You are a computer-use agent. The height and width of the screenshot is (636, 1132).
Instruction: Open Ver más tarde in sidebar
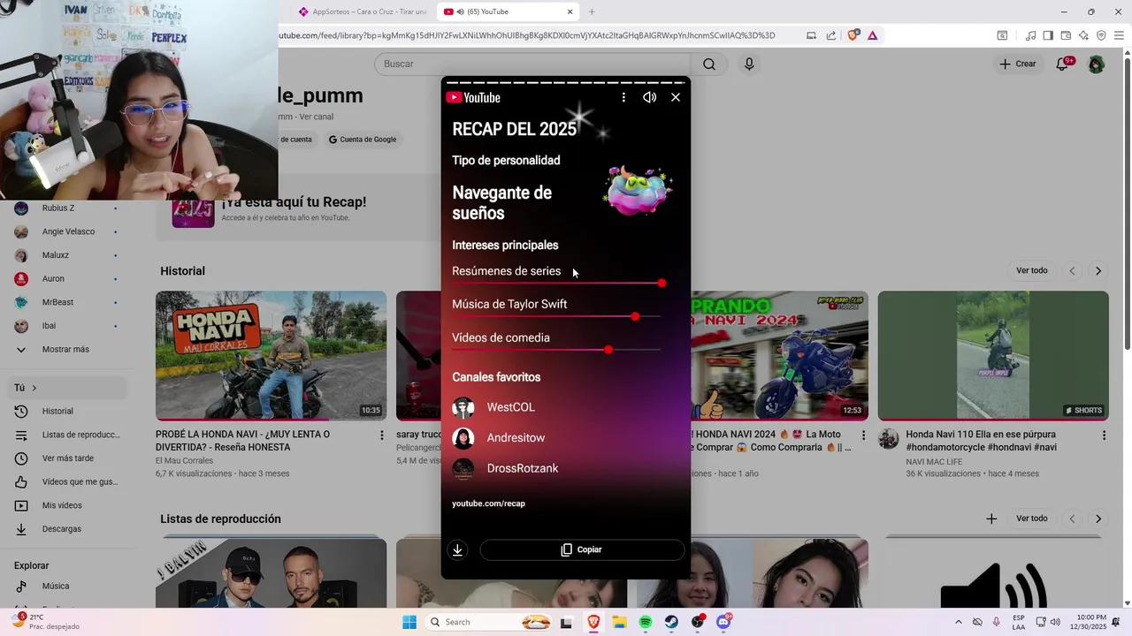[67, 458]
